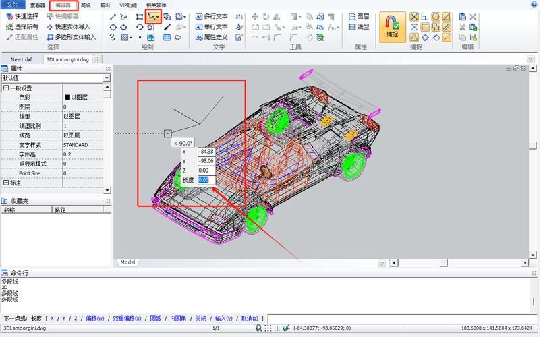Image resolution: width=543 pixels, height=337 pixels.
Task: Select the Rectangle drawing tool
Action: 139,17
